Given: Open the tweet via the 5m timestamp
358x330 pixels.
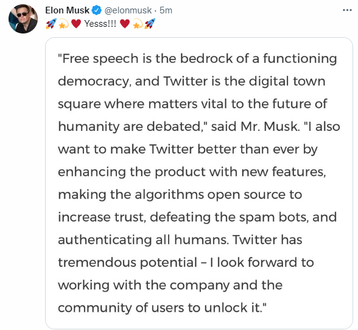Looking at the screenshot, I should click(166, 10).
